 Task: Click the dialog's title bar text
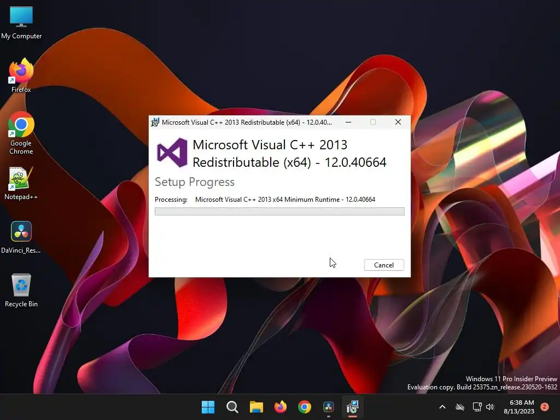click(247, 122)
